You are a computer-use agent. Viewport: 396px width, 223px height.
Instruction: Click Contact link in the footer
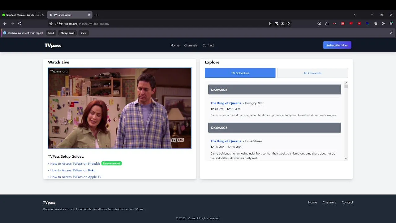pyautogui.click(x=347, y=202)
